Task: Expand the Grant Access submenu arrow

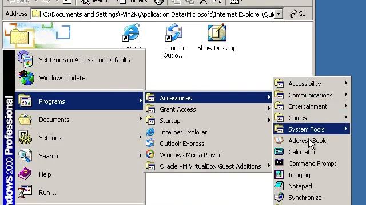Action: coord(269,109)
